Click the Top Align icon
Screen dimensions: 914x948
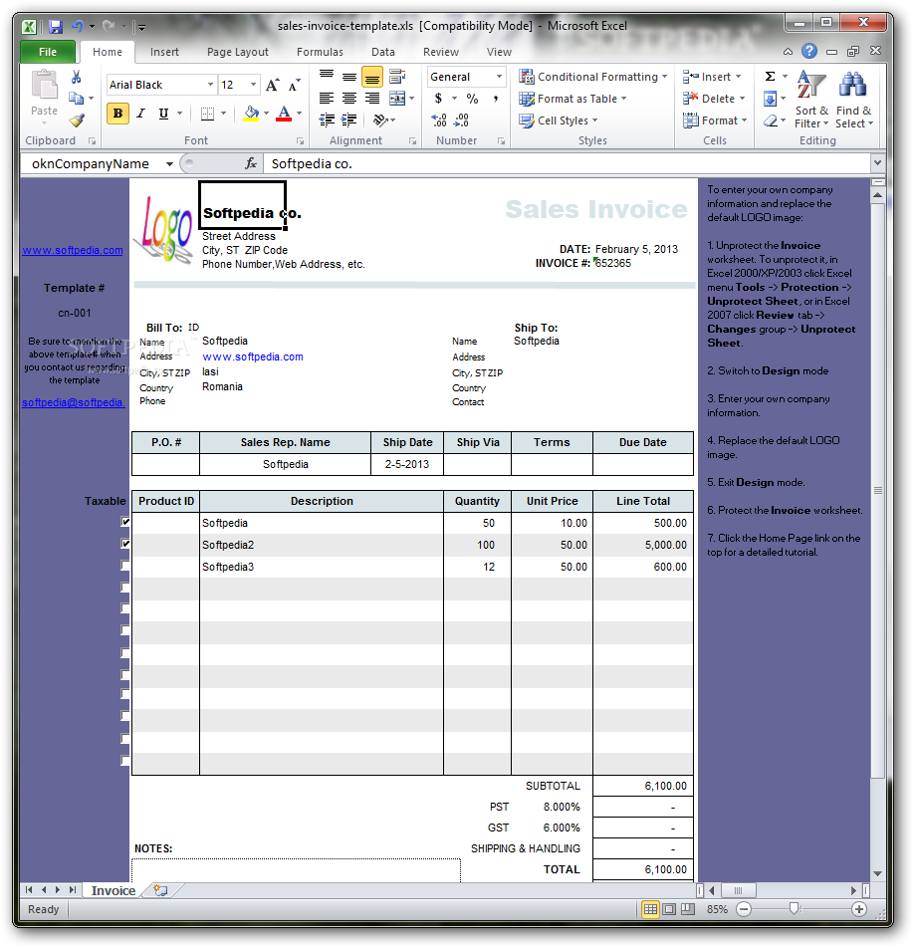pos(327,76)
